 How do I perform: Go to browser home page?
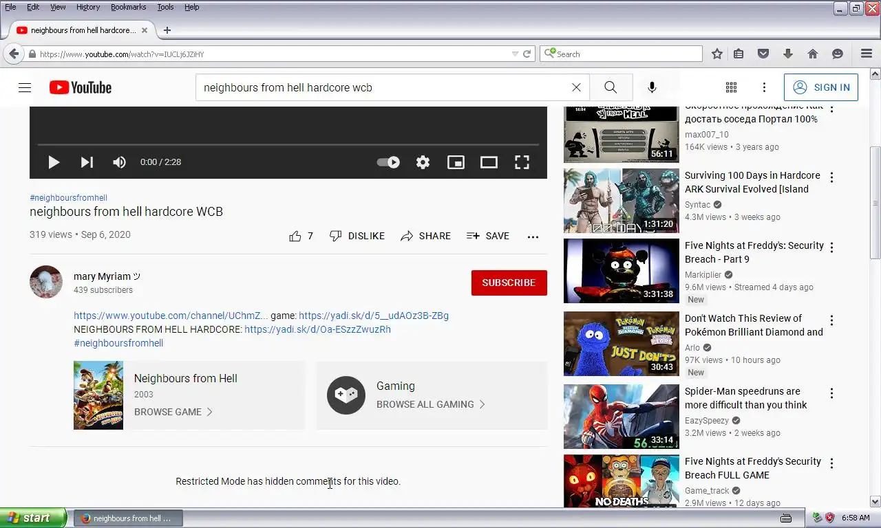point(813,54)
